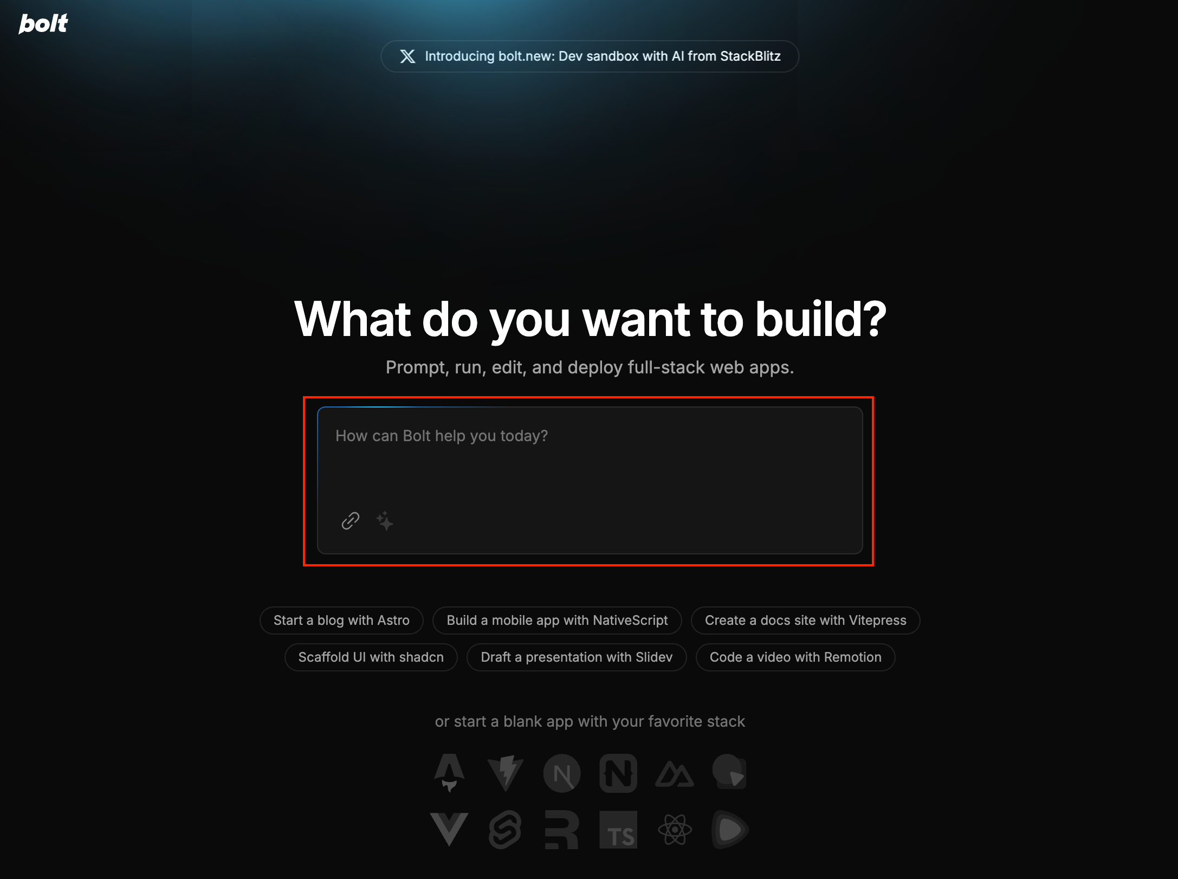Select the Astro framework icon

pos(450,774)
